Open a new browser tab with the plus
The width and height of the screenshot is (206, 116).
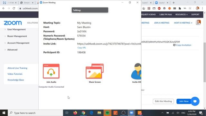click(173, 3)
